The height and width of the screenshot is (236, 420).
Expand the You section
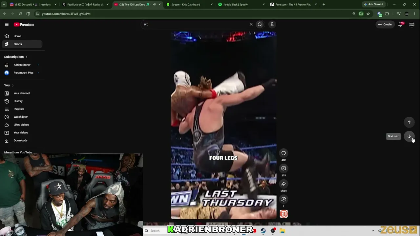tap(9, 85)
